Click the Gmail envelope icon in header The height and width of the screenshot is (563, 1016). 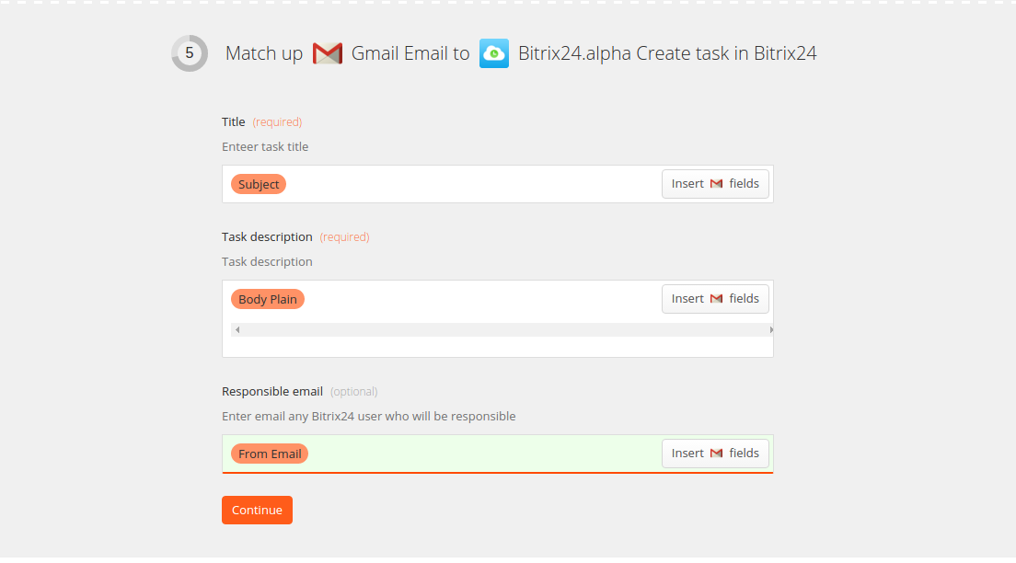(328, 53)
